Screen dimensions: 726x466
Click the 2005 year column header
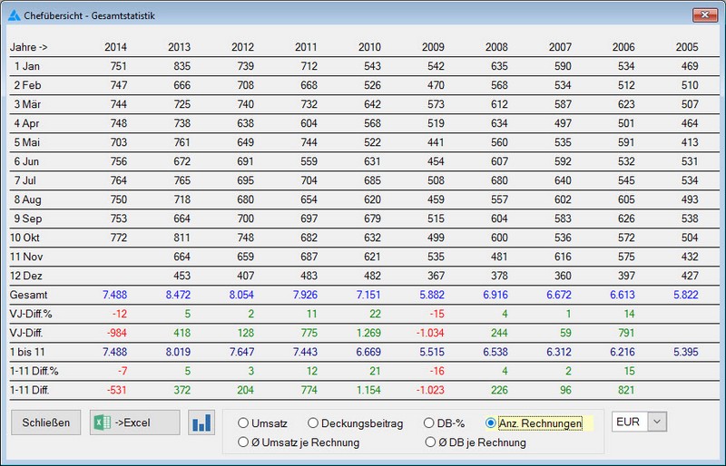[687, 47]
